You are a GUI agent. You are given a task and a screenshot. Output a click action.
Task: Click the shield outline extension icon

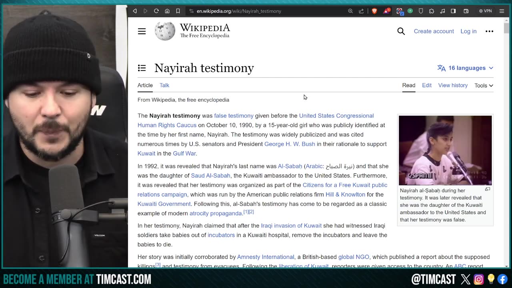coord(421,11)
